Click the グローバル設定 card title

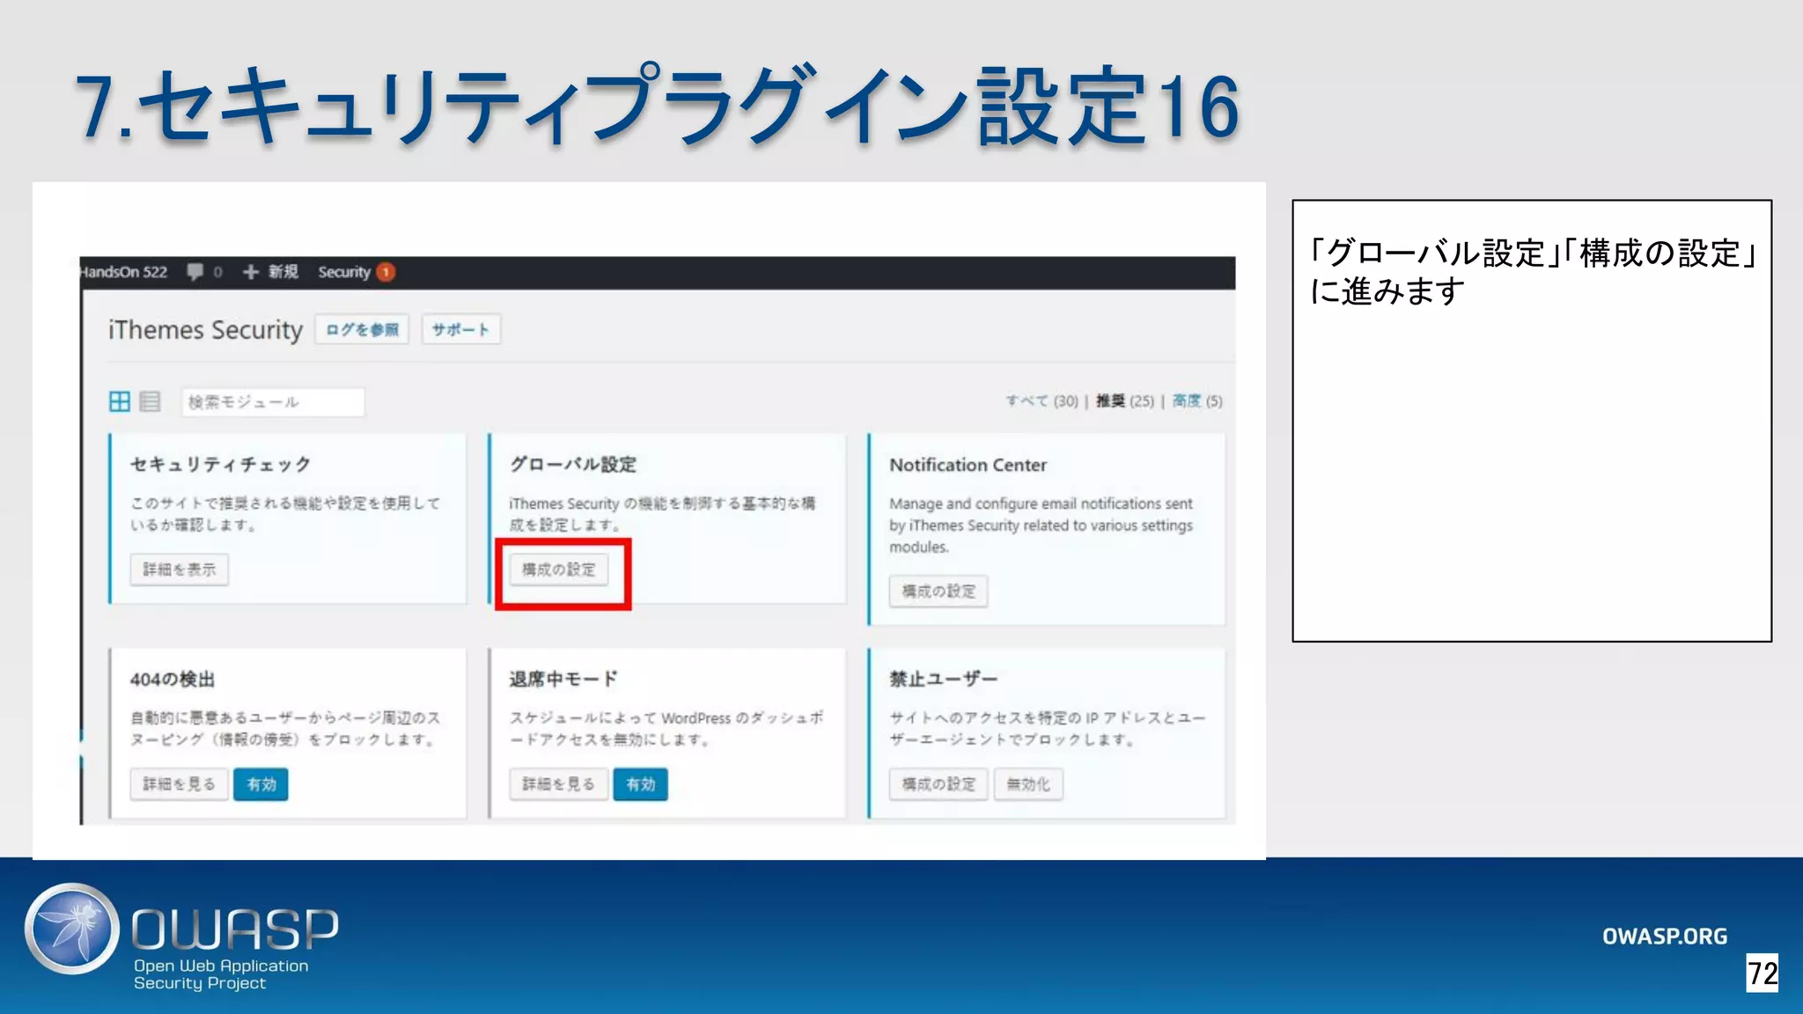point(573,464)
